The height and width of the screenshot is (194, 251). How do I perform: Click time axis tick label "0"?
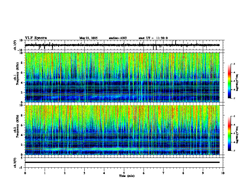tap(25, 173)
